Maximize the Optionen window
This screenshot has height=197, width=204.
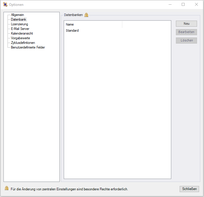point(183,4)
